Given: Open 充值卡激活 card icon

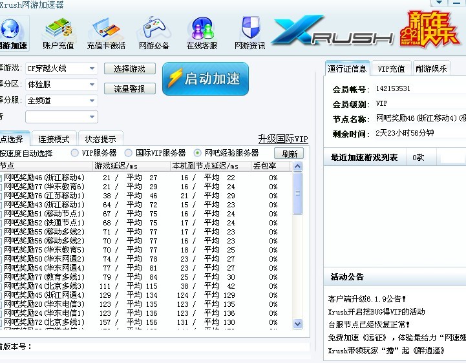Looking at the screenshot, I should (106, 34).
